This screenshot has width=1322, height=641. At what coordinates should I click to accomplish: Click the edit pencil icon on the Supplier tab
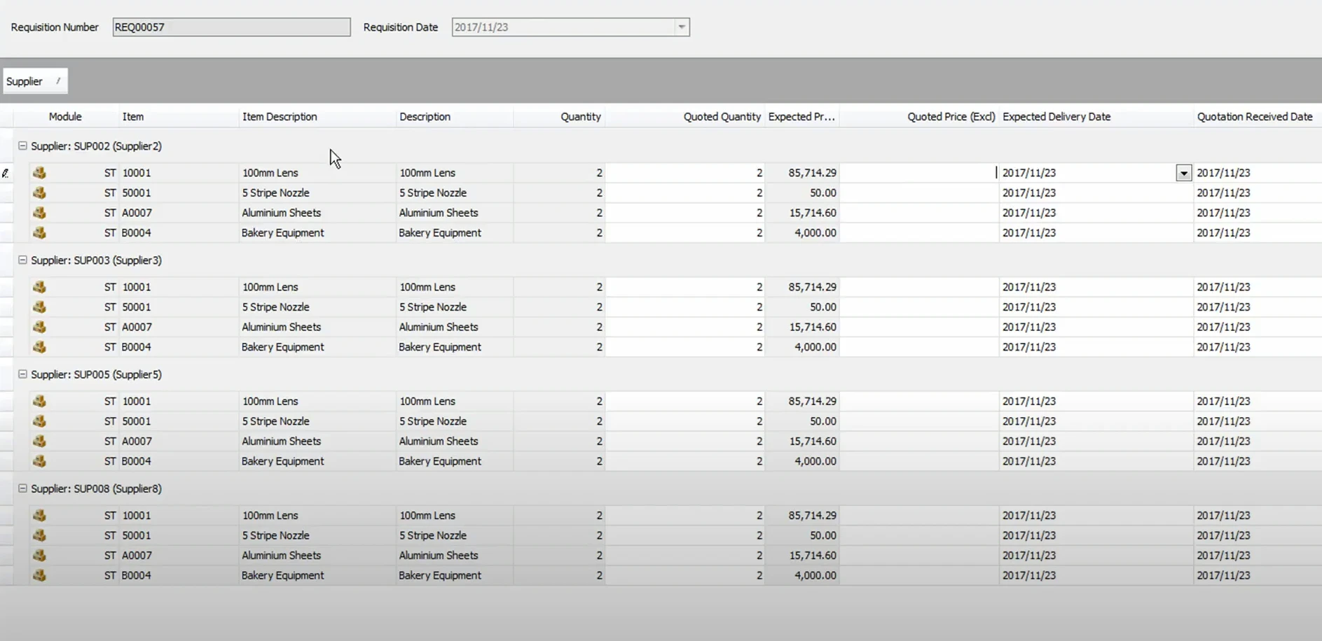pos(58,80)
